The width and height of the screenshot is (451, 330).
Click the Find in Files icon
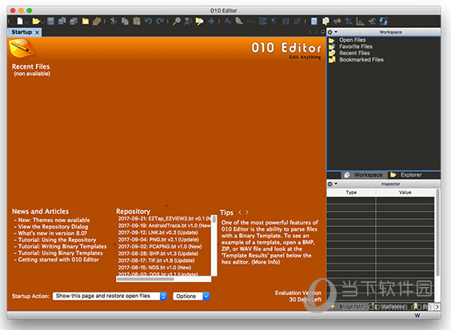199,21
